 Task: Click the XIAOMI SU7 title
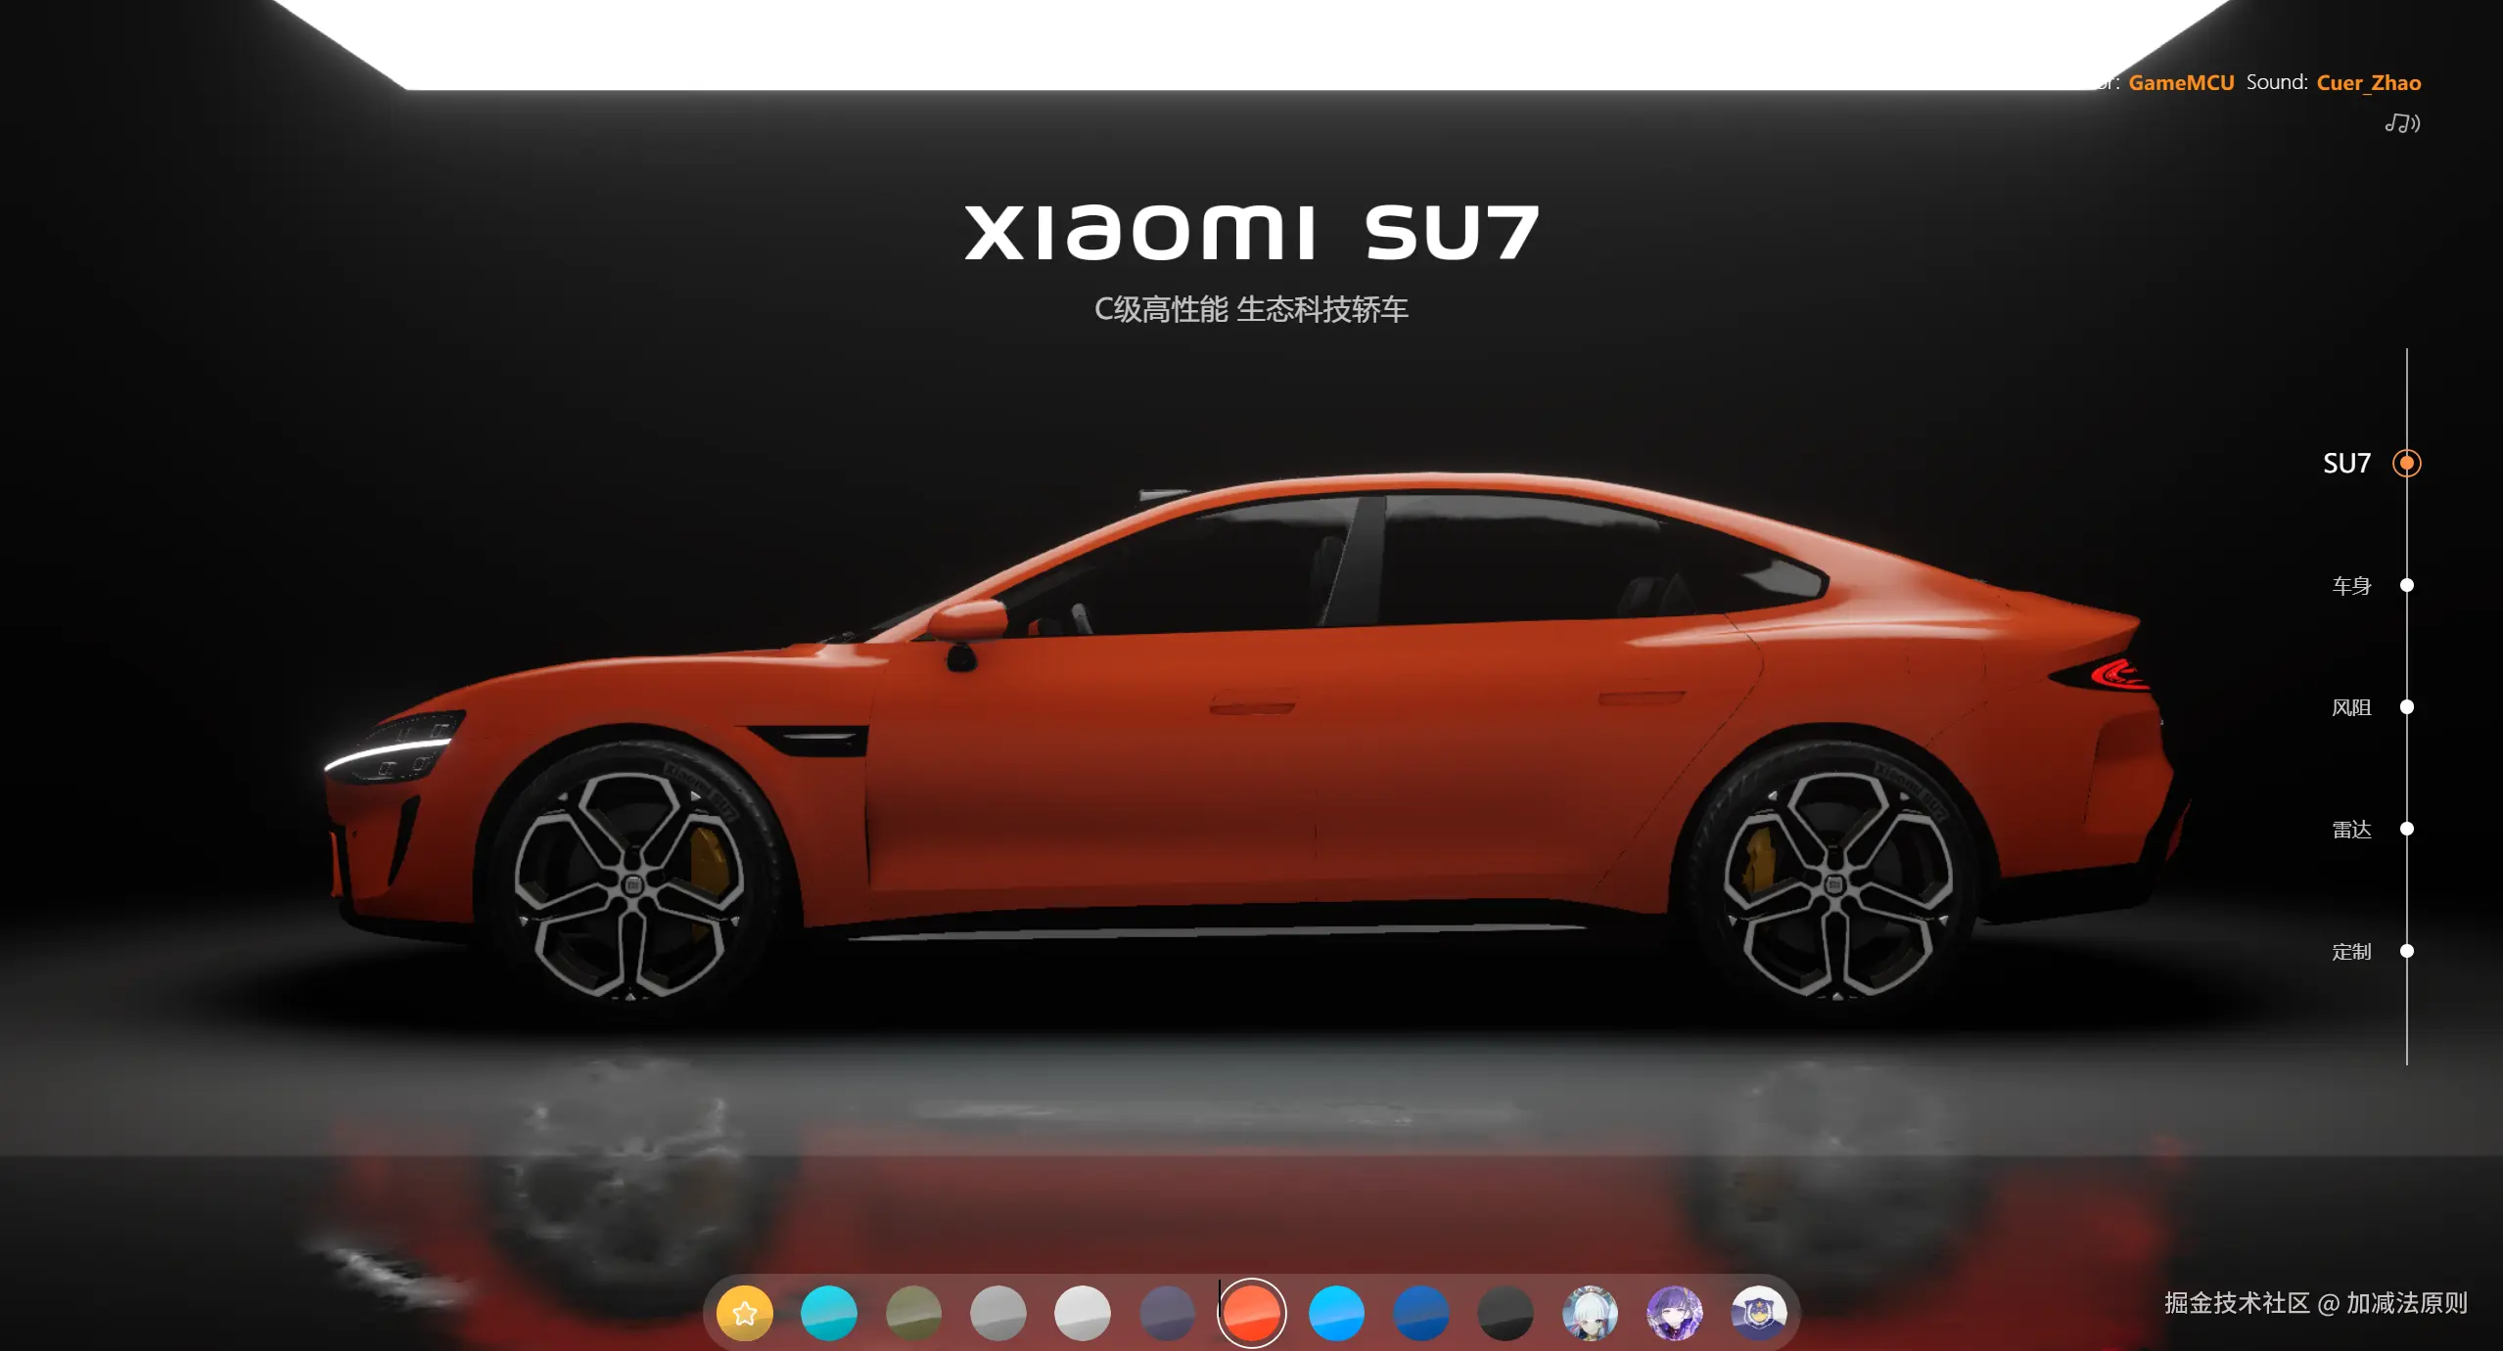tap(1252, 232)
